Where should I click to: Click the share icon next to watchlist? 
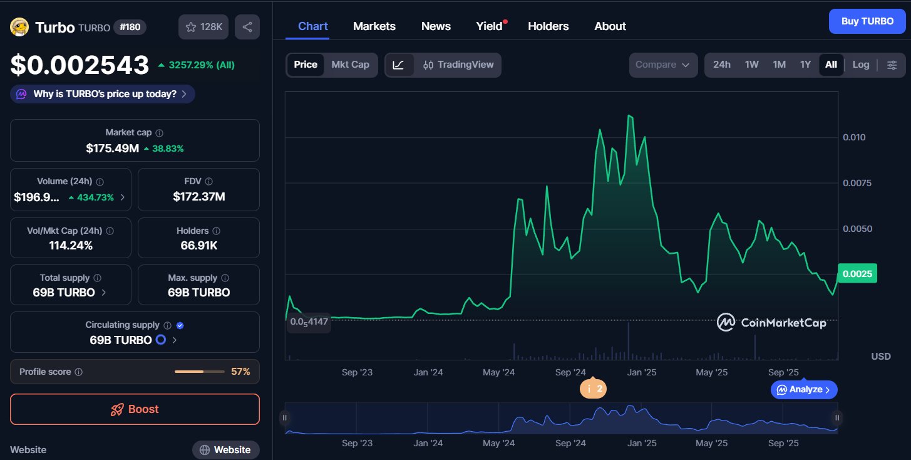[247, 27]
